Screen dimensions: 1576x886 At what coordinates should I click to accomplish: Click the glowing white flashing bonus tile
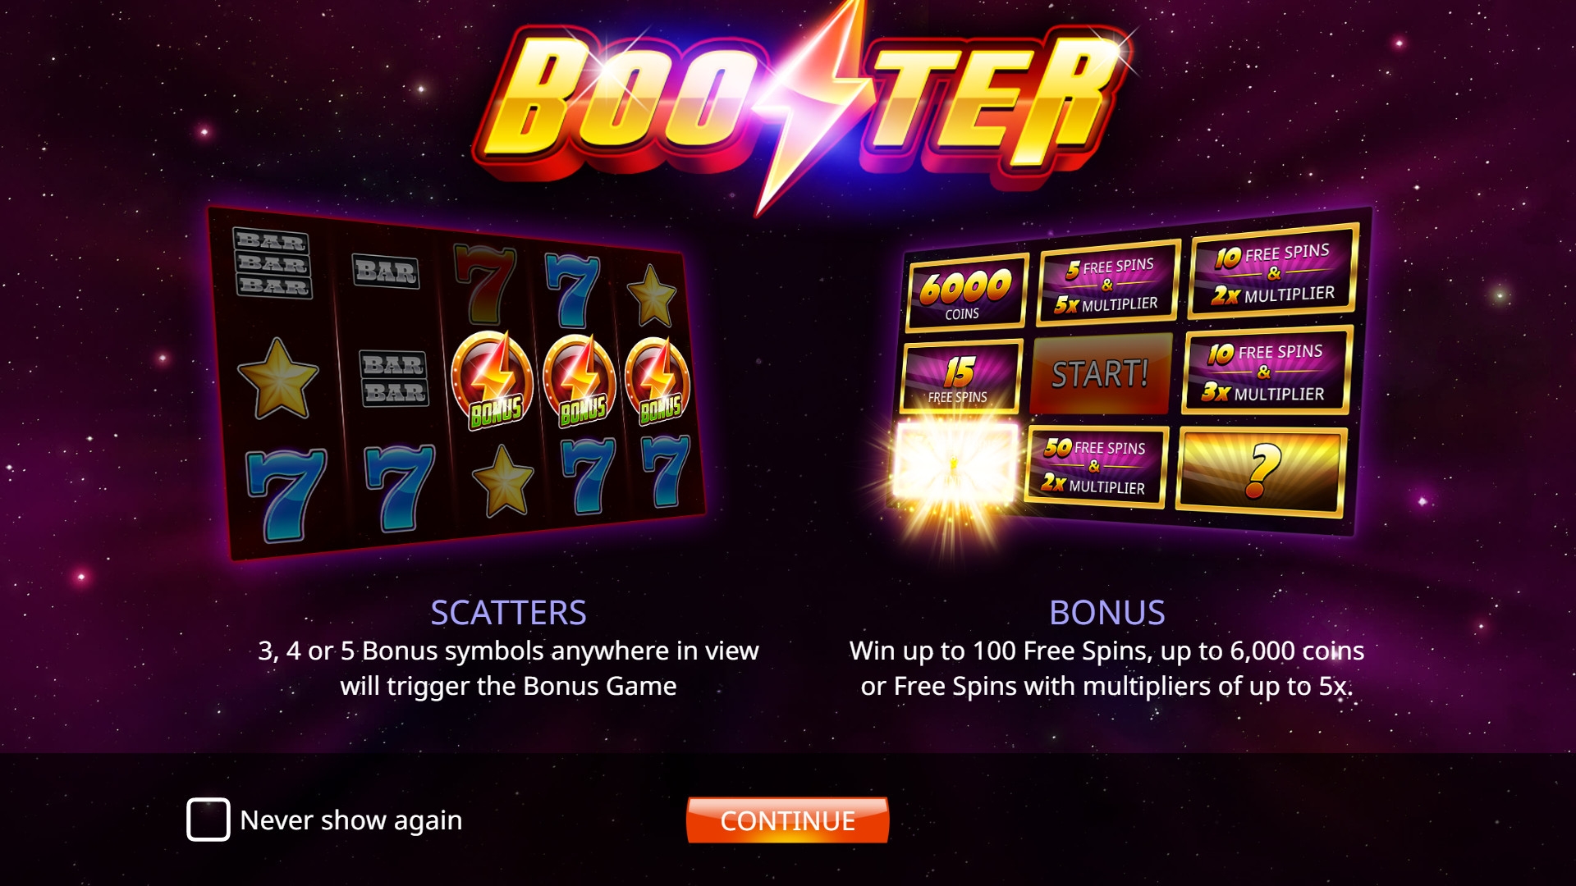(955, 463)
